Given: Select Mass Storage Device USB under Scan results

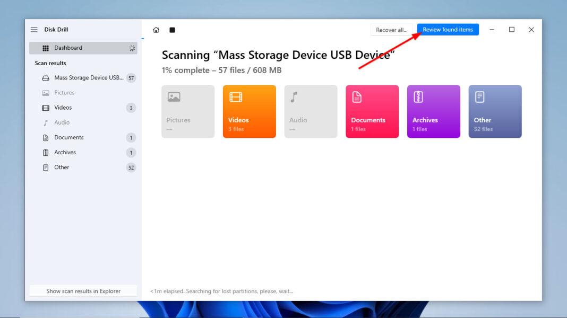Looking at the screenshot, I should 85,77.
